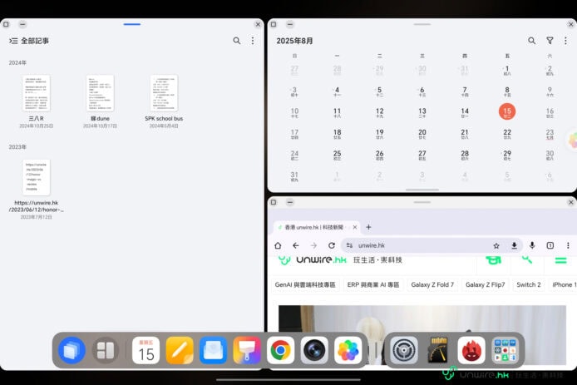This screenshot has height=385, width=577.
Task: Open the calendar filter icon
Action: 550,41
